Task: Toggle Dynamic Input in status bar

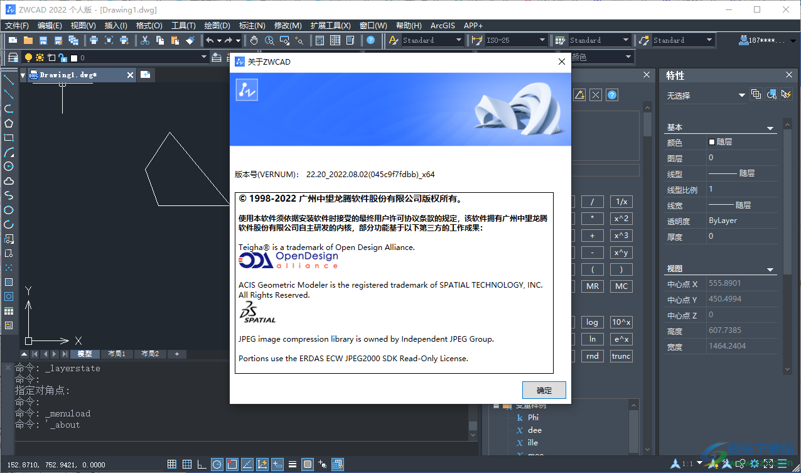Action: click(x=277, y=465)
